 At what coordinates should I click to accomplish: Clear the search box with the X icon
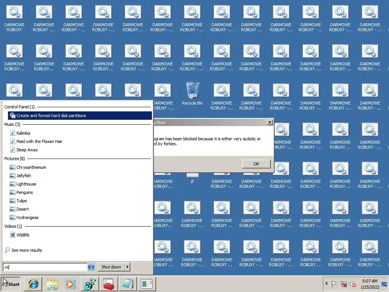point(91,267)
